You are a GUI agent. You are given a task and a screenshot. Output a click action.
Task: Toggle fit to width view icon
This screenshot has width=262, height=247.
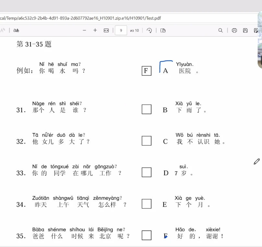tap(106, 30)
